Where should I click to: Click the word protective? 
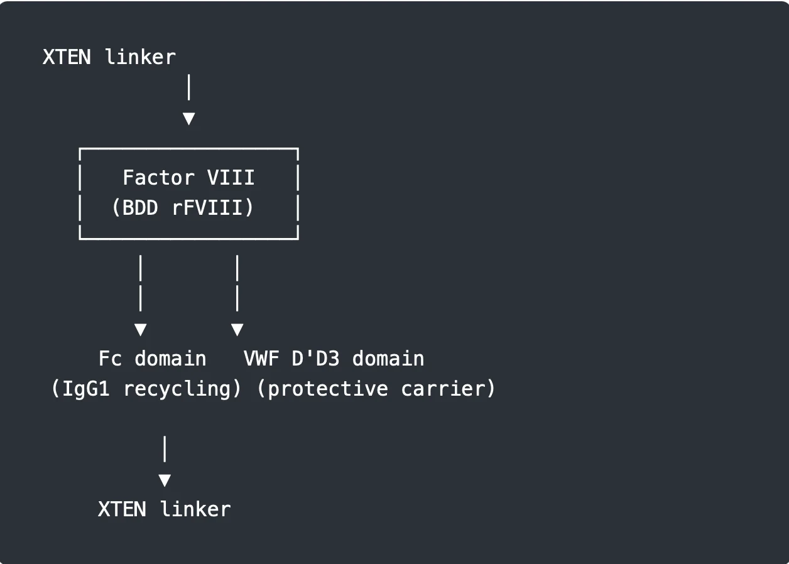pos(327,389)
